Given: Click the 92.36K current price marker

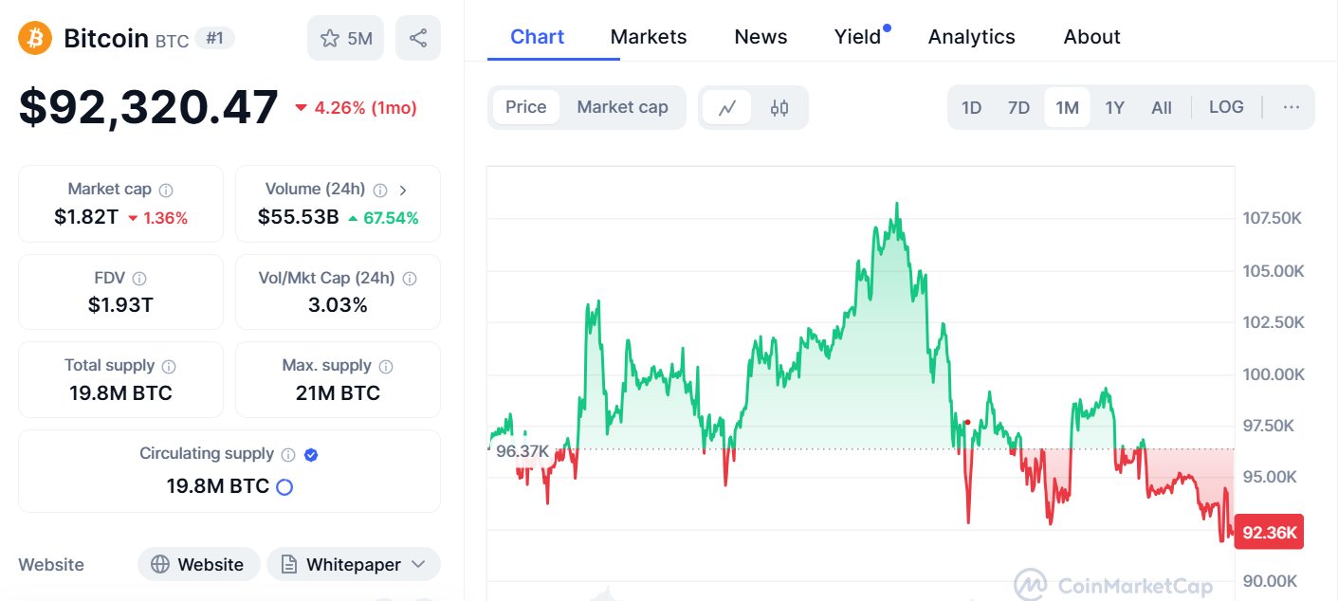Looking at the screenshot, I should [1270, 532].
